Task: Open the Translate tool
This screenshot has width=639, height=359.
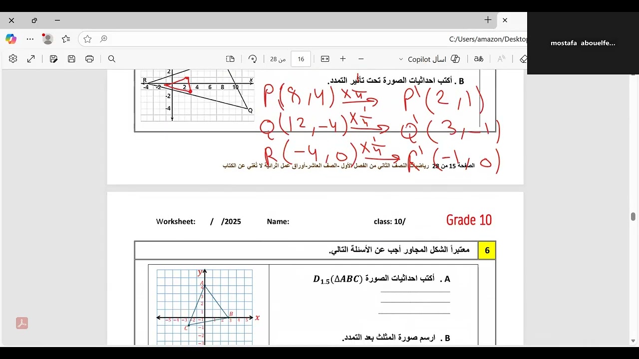Action: (x=479, y=59)
